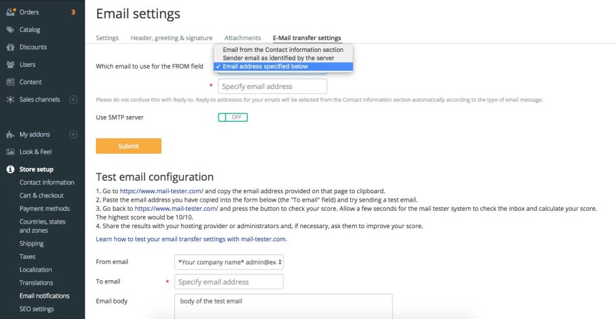Open 'Learn how to test your email transfer settings' link
This screenshot has height=319, width=616.
pos(191,239)
